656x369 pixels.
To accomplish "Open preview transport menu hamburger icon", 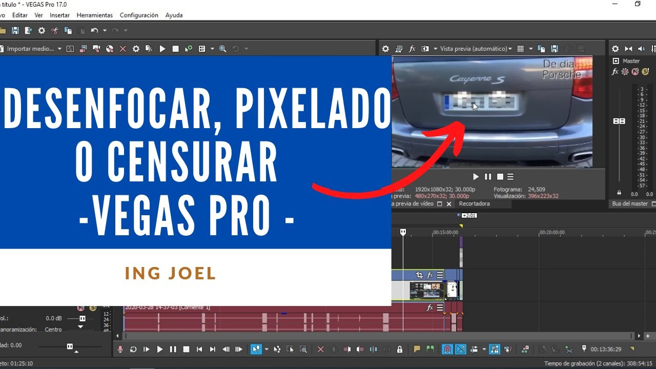I will click(x=510, y=177).
